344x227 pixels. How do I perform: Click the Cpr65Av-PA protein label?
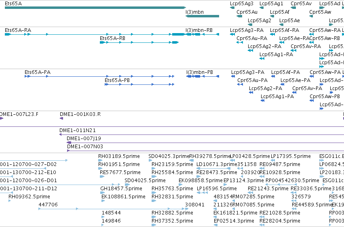307,88
